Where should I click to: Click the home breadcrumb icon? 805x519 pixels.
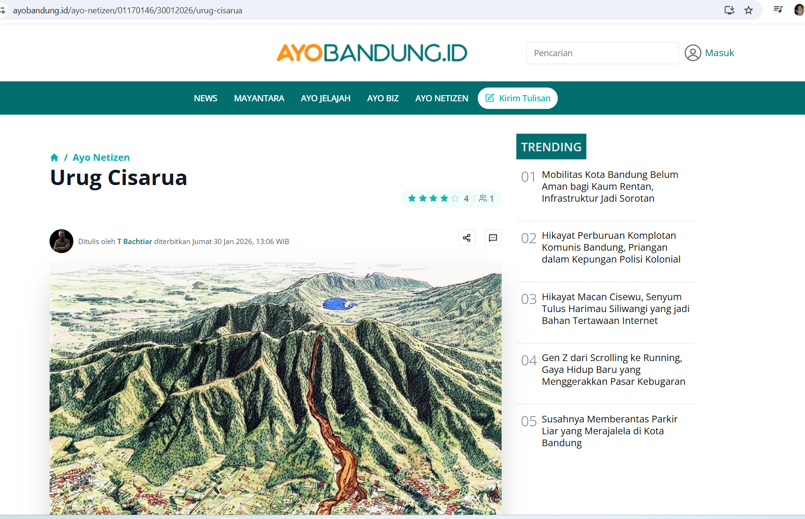(x=54, y=157)
